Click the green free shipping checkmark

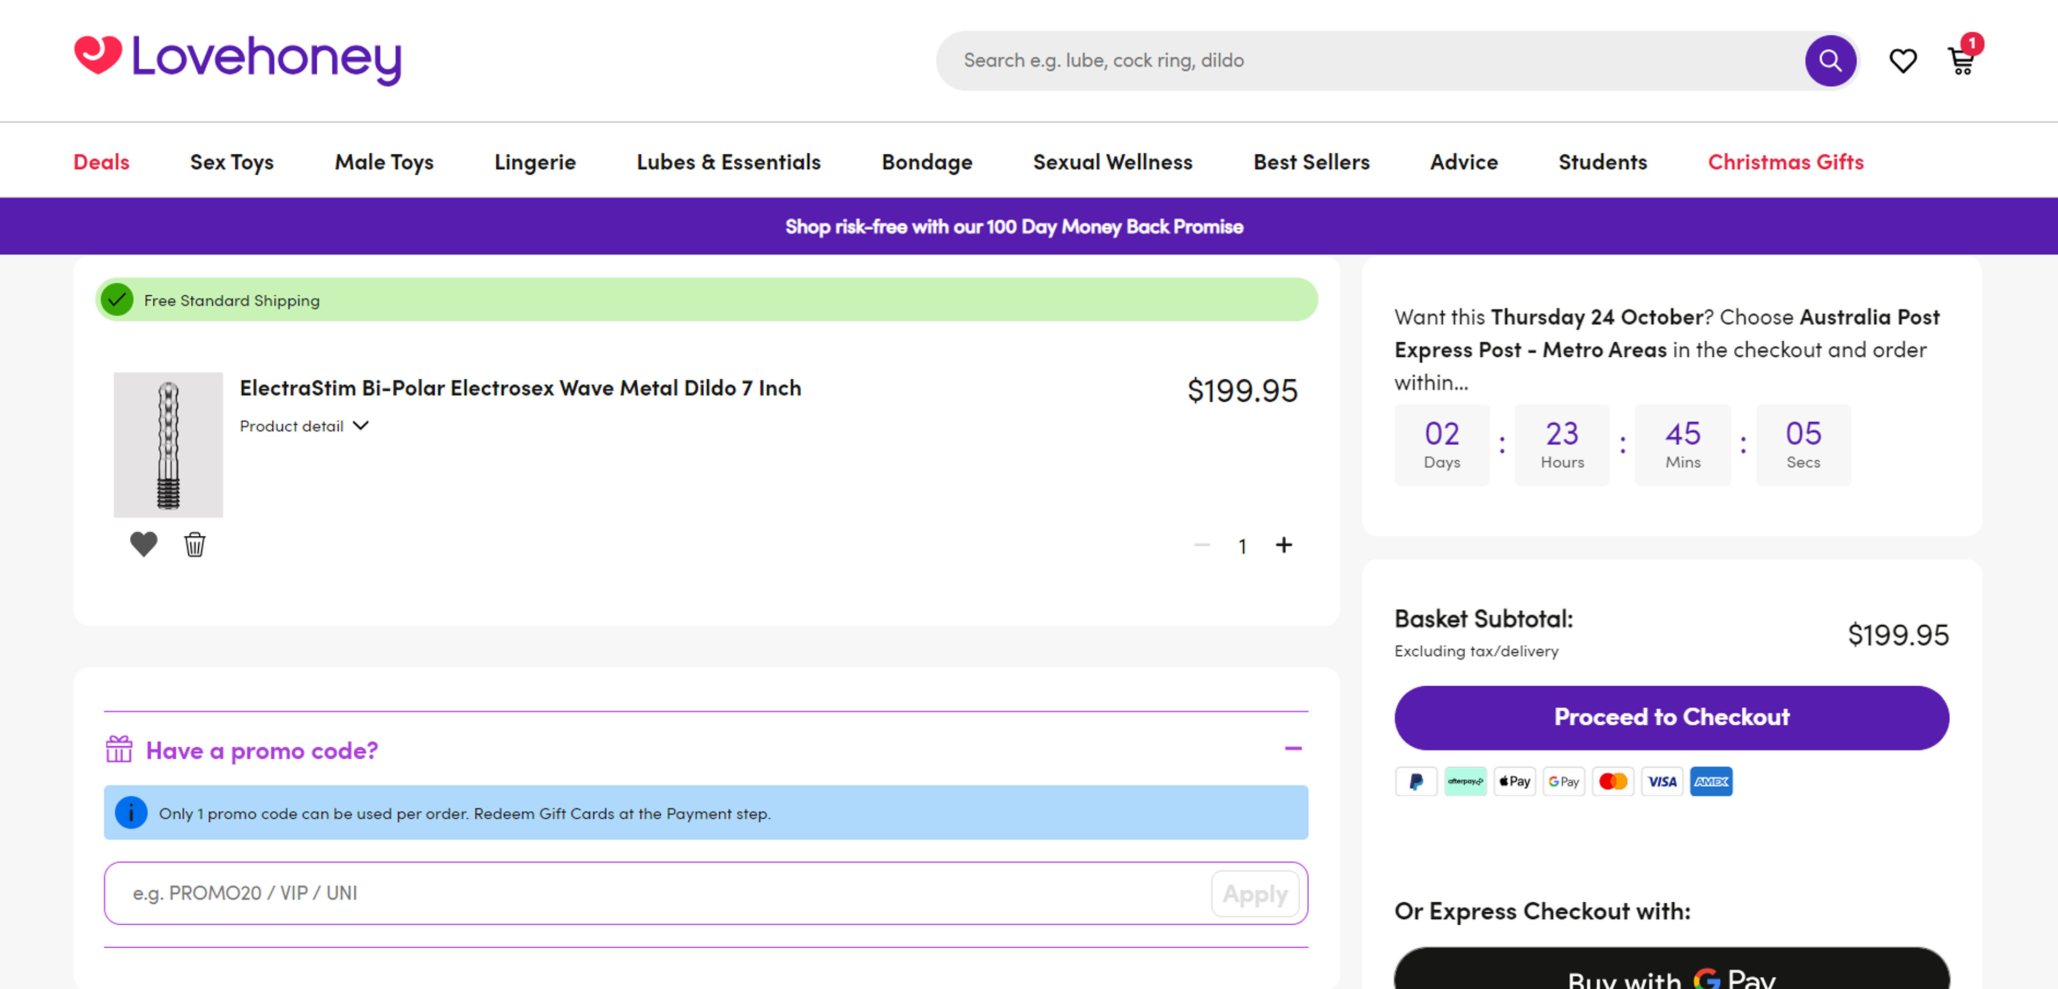(x=117, y=299)
